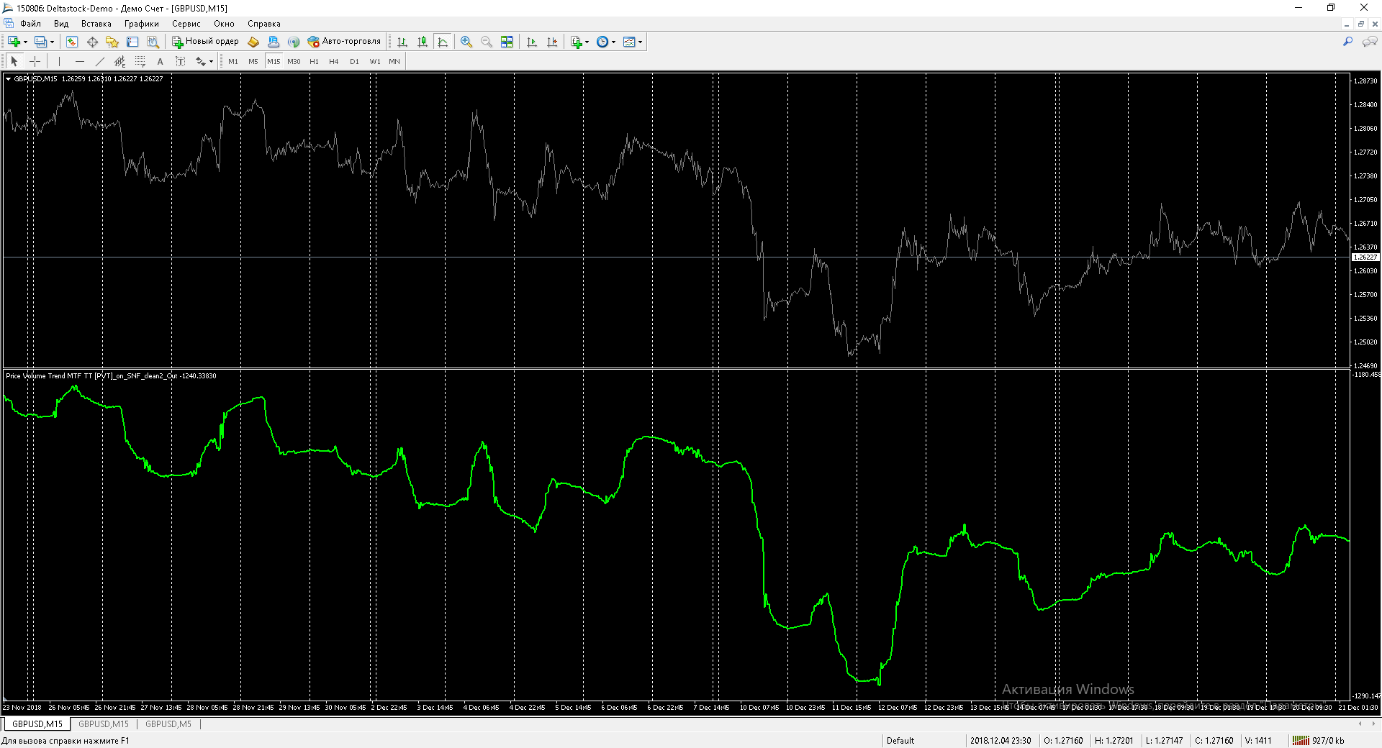Open the Templates dropdown arrow

641,42
